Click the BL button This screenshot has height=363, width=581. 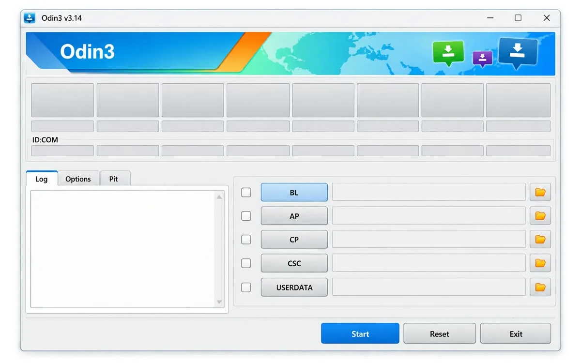tap(294, 192)
